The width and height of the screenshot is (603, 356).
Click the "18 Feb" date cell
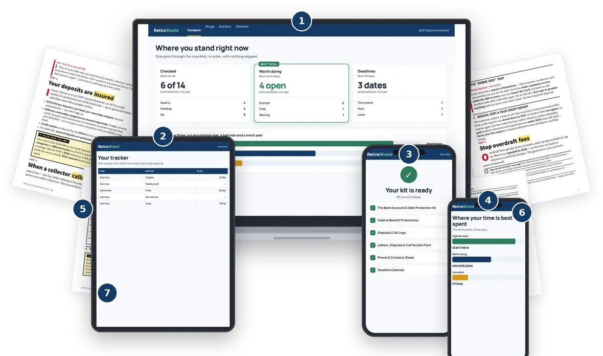223,204
